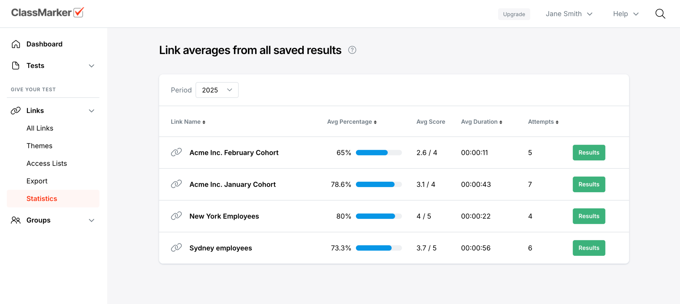680x304 pixels.
Task: Click the search magnifier icon
Action: pyautogui.click(x=660, y=14)
